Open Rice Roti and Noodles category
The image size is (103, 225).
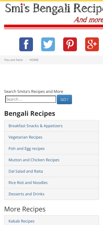coord(52,183)
